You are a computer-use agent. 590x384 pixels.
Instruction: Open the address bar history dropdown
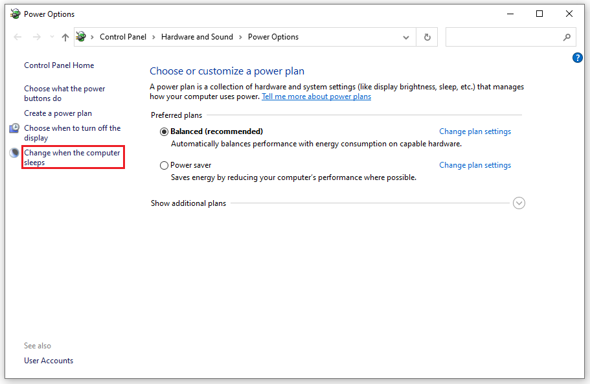[406, 38]
